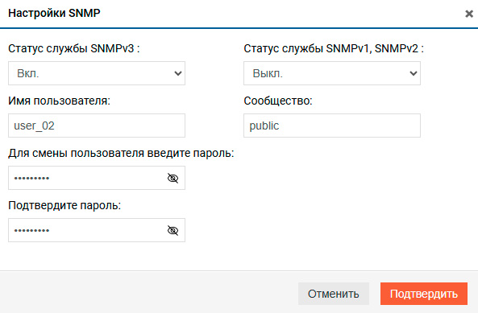Open the Статус службы SNMPv1, SNMPv2 dropdown
Viewport: 478px width, 313px height.
pos(332,73)
